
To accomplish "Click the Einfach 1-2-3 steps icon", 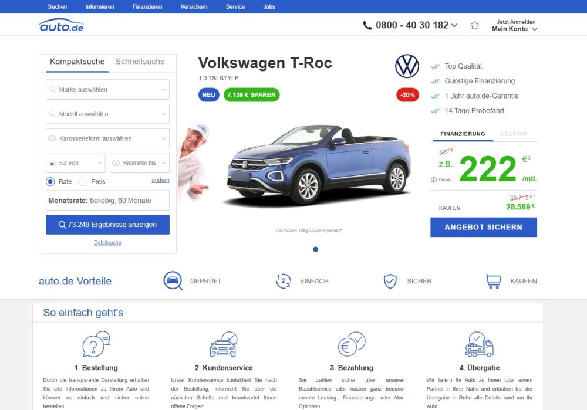I will pos(284,281).
